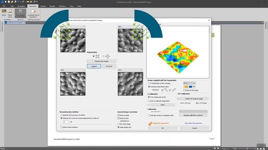Enable Reduce band artifacts checkbox
Viewport: 268px width, 150px height.
(x=62, y=127)
